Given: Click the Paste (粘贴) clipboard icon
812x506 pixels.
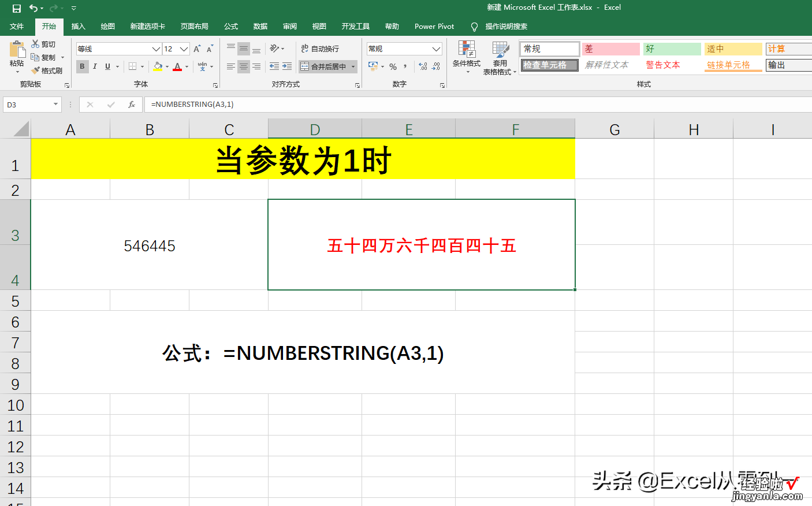Looking at the screenshot, I should pyautogui.click(x=17, y=50).
